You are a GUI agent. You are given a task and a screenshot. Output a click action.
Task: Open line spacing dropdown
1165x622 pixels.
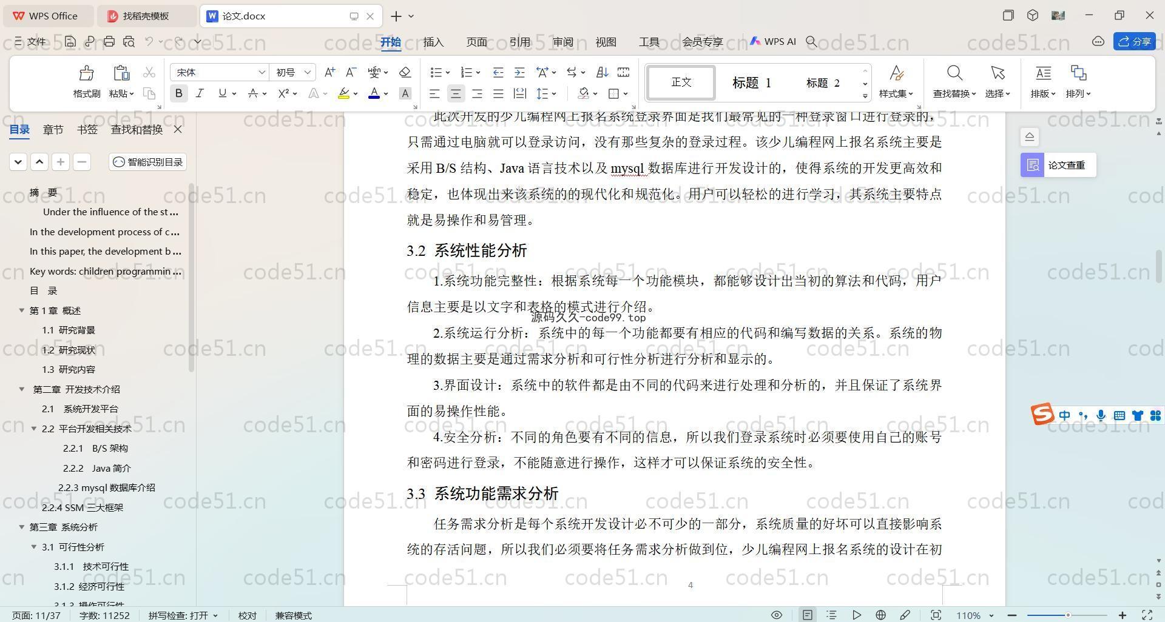coord(554,94)
